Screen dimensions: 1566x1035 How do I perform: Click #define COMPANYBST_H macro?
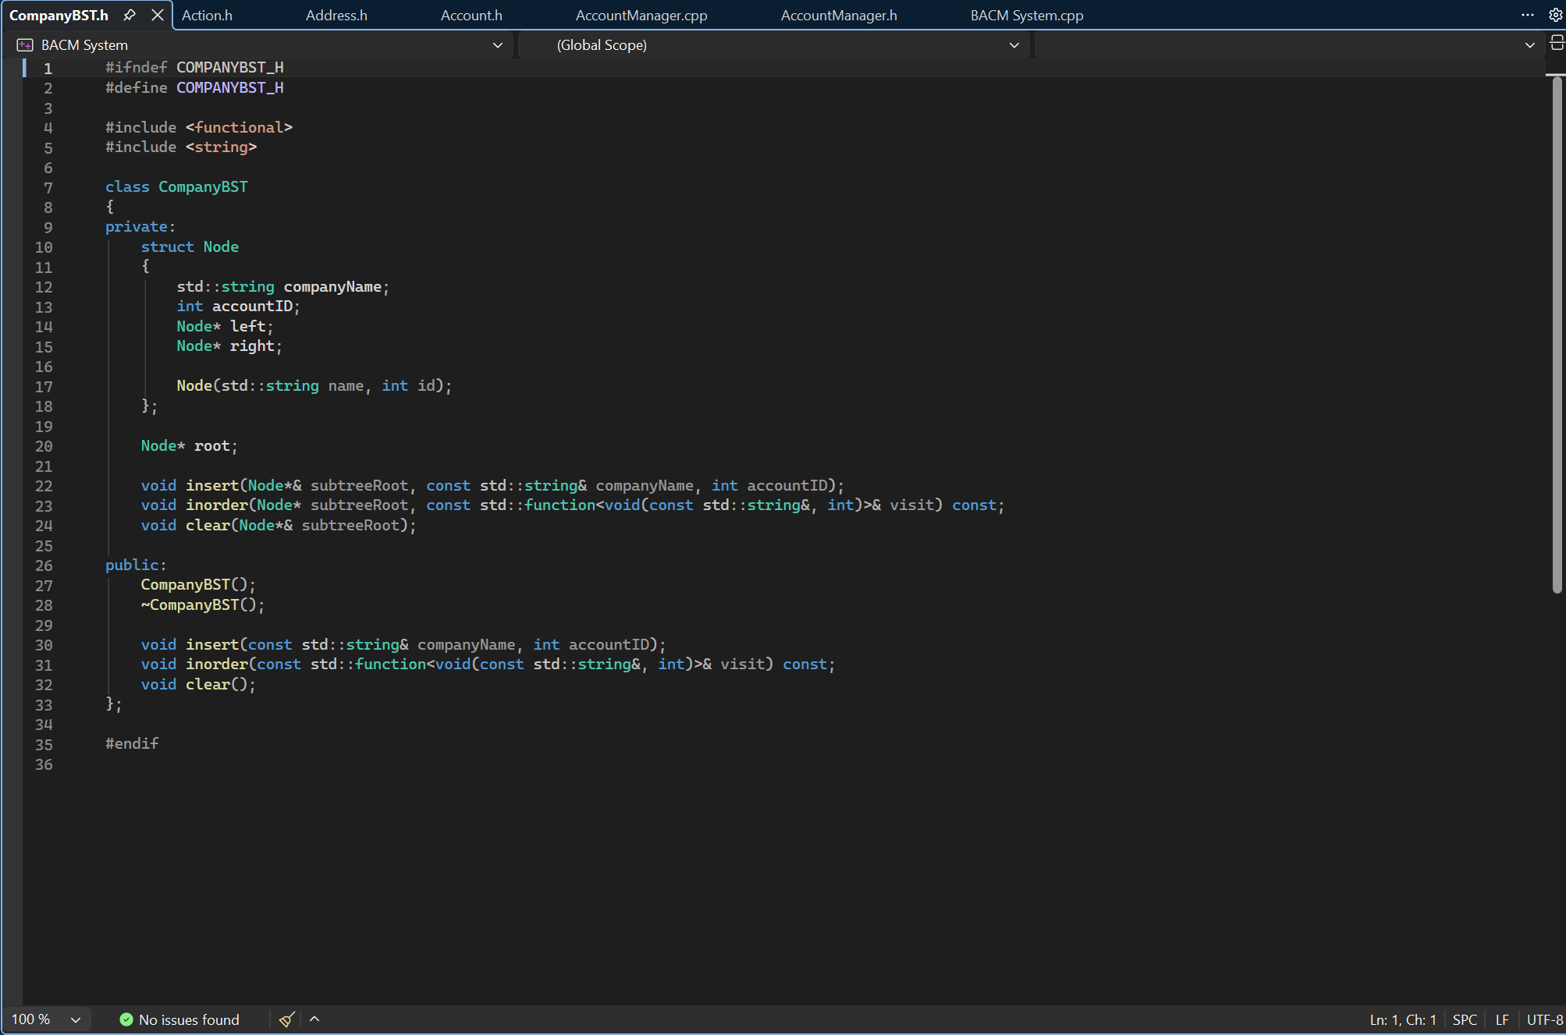click(x=194, y=87)
